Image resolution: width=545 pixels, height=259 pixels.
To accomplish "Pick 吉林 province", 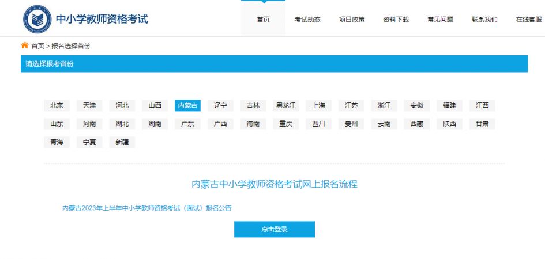I will click(253, 105).
